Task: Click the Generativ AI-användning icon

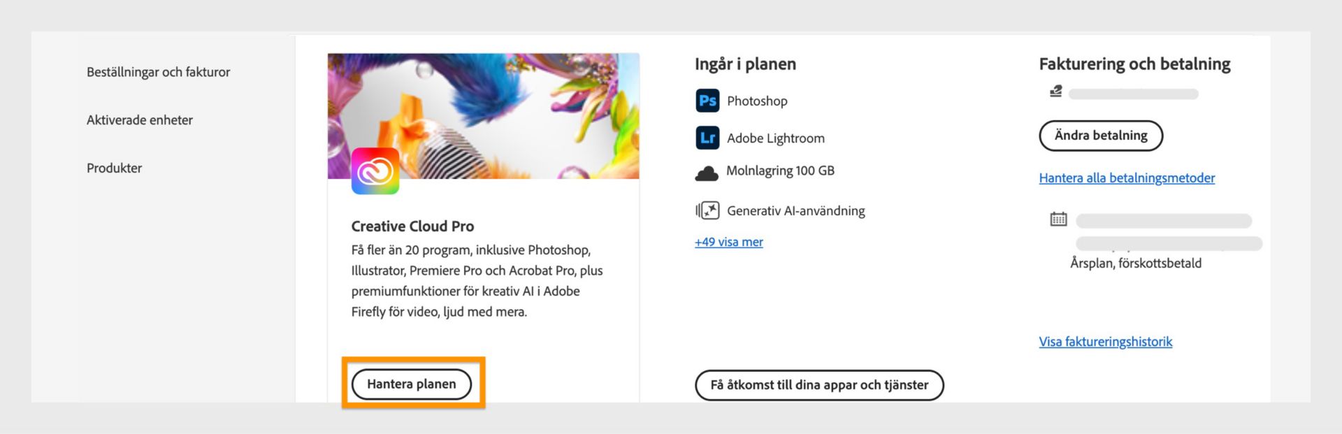Action: [707, 209]
